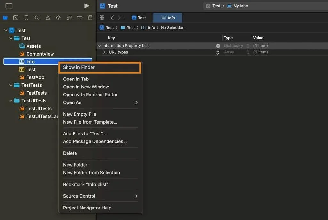Open the Bookmark navigator icon

pyautogui.click(x=26, y=18)
